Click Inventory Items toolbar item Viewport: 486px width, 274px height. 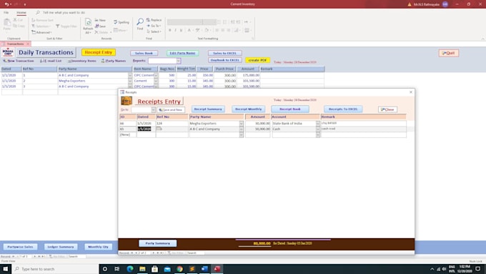pyautogui.click(x=81, y=61)
